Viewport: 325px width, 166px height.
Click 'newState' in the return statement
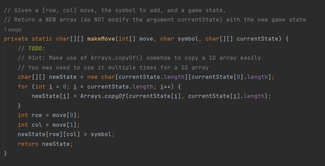click(x=56, y=144)
